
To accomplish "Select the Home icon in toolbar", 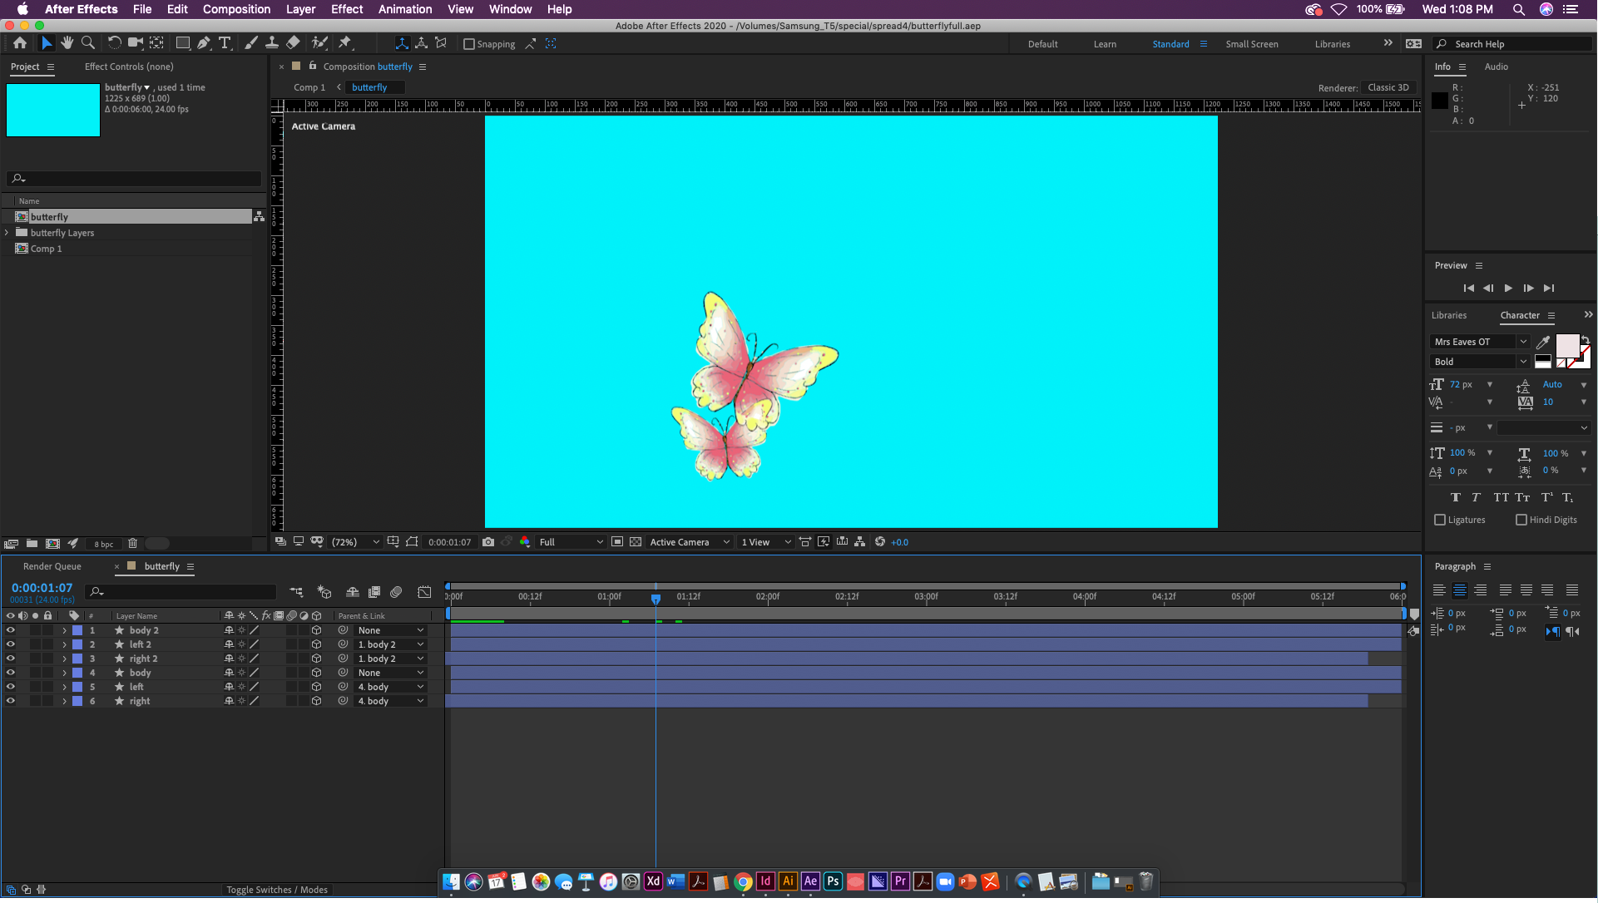I will pyautogui.click(x=20, y=43).
